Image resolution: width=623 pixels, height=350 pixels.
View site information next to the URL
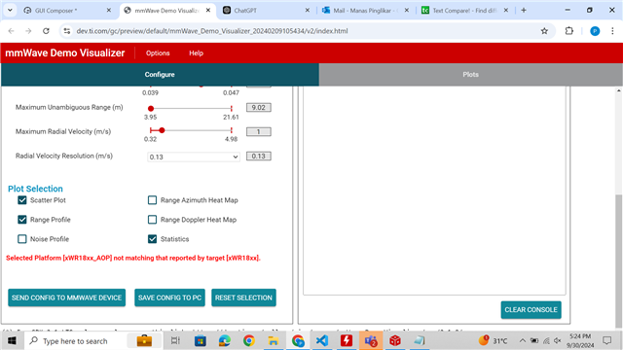click(x=67, y=31)
